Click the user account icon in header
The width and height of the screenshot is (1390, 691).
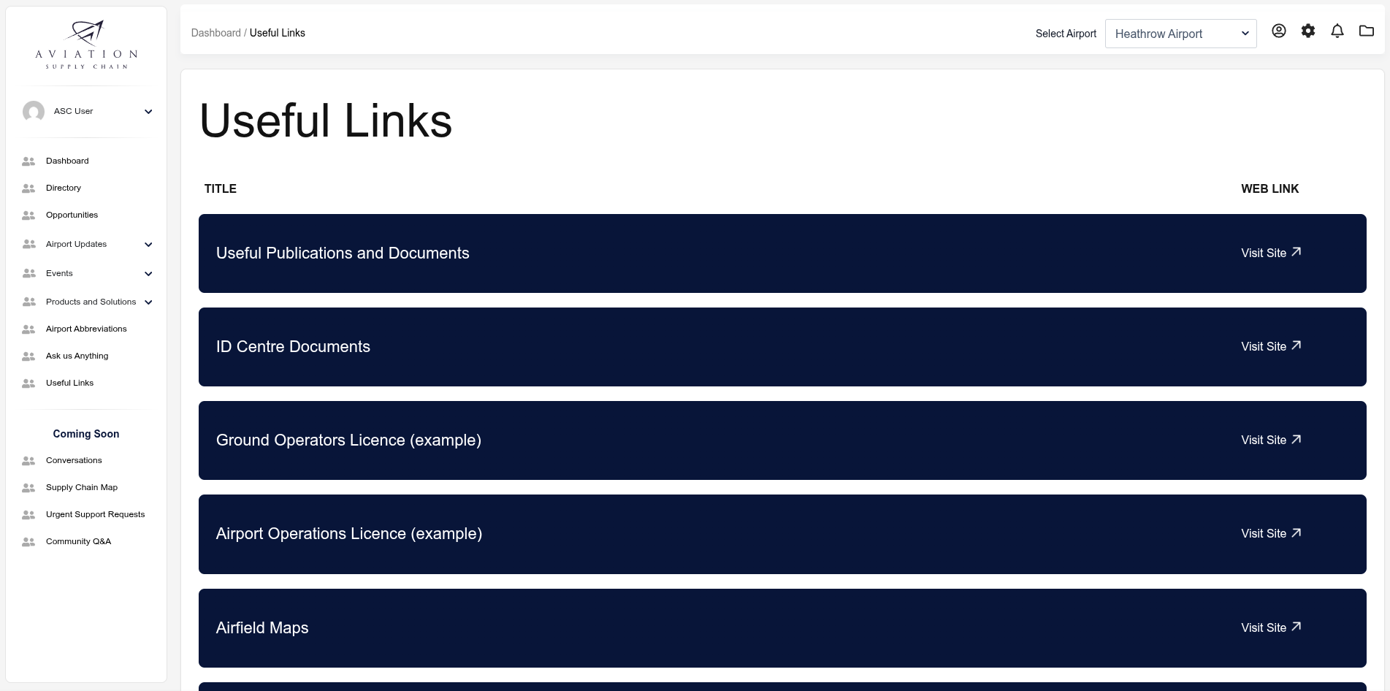tap(1278, 31)
